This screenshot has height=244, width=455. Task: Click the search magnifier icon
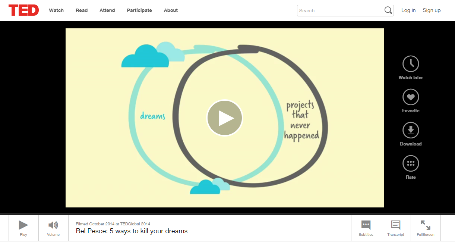(388, 10)
